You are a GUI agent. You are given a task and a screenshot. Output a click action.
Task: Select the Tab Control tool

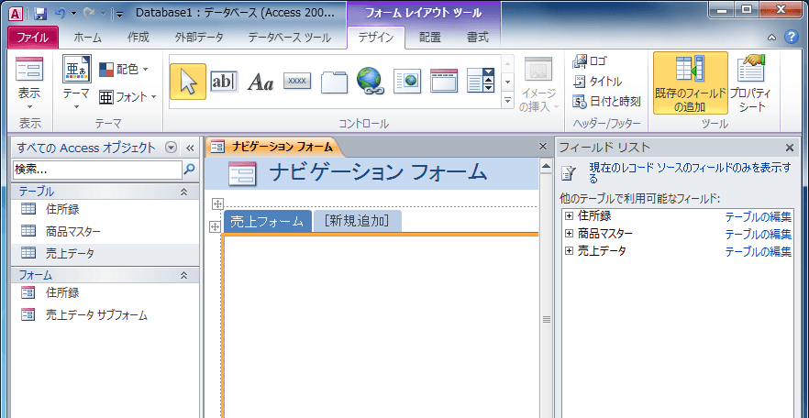334,82
